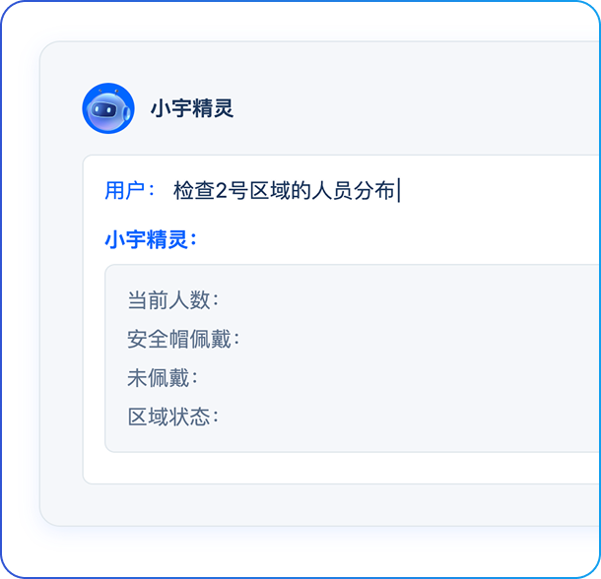Click the blue robot avatar icon

108,108
